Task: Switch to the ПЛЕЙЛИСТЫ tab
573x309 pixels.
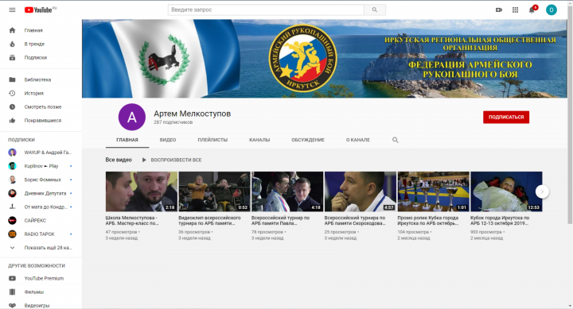Action: click(x=212, y=140)
